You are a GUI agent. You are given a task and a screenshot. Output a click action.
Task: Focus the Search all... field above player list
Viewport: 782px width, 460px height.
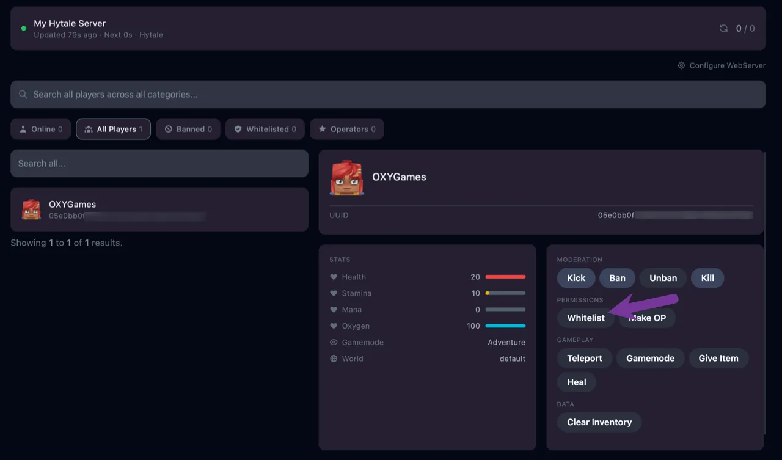pos(159,163)
